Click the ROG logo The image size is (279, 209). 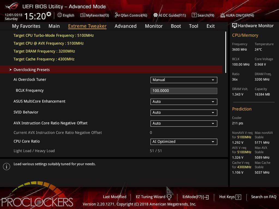(12, 6)
